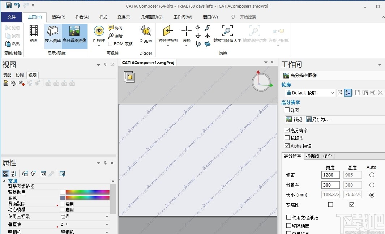The width and height of the screenshot is (385, 234).
Task: Select the 大小 (mm) radio button
Action: (x=372, y=195)
